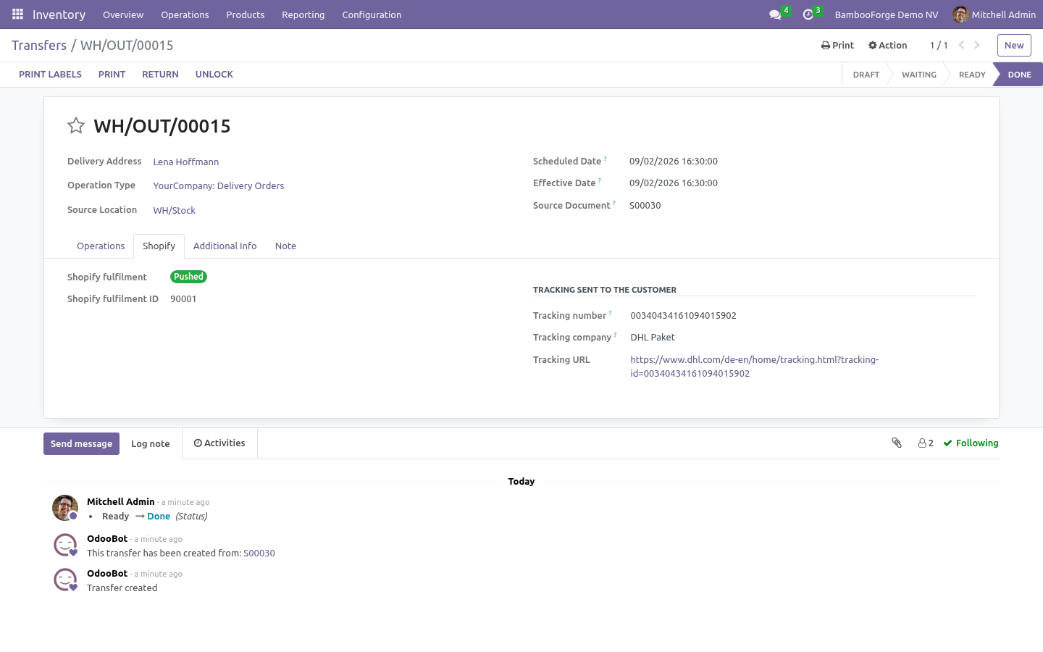1043x652 pixels.
Task: Click Mitchell Admin avatar in chatter
Action: tap(65, 508)
